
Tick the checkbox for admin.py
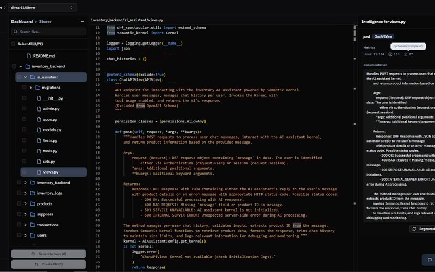click(x=24, y=108)
